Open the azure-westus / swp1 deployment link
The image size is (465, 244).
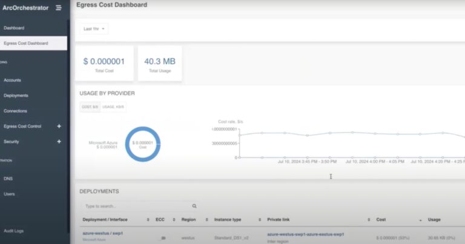(102, 233)
